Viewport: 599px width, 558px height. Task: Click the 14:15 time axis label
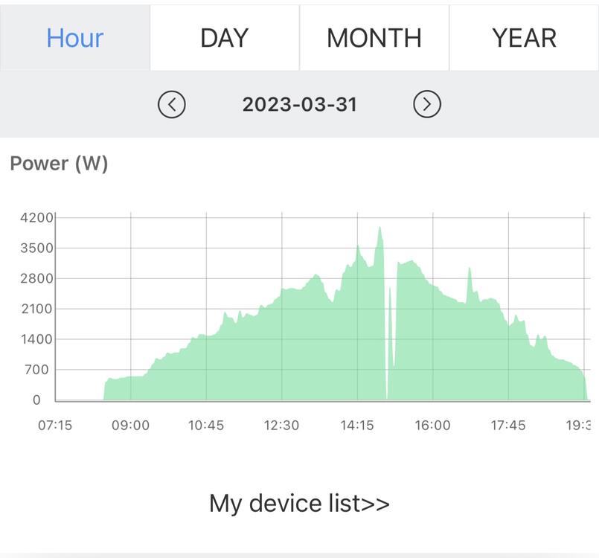(x=357, y=426)
